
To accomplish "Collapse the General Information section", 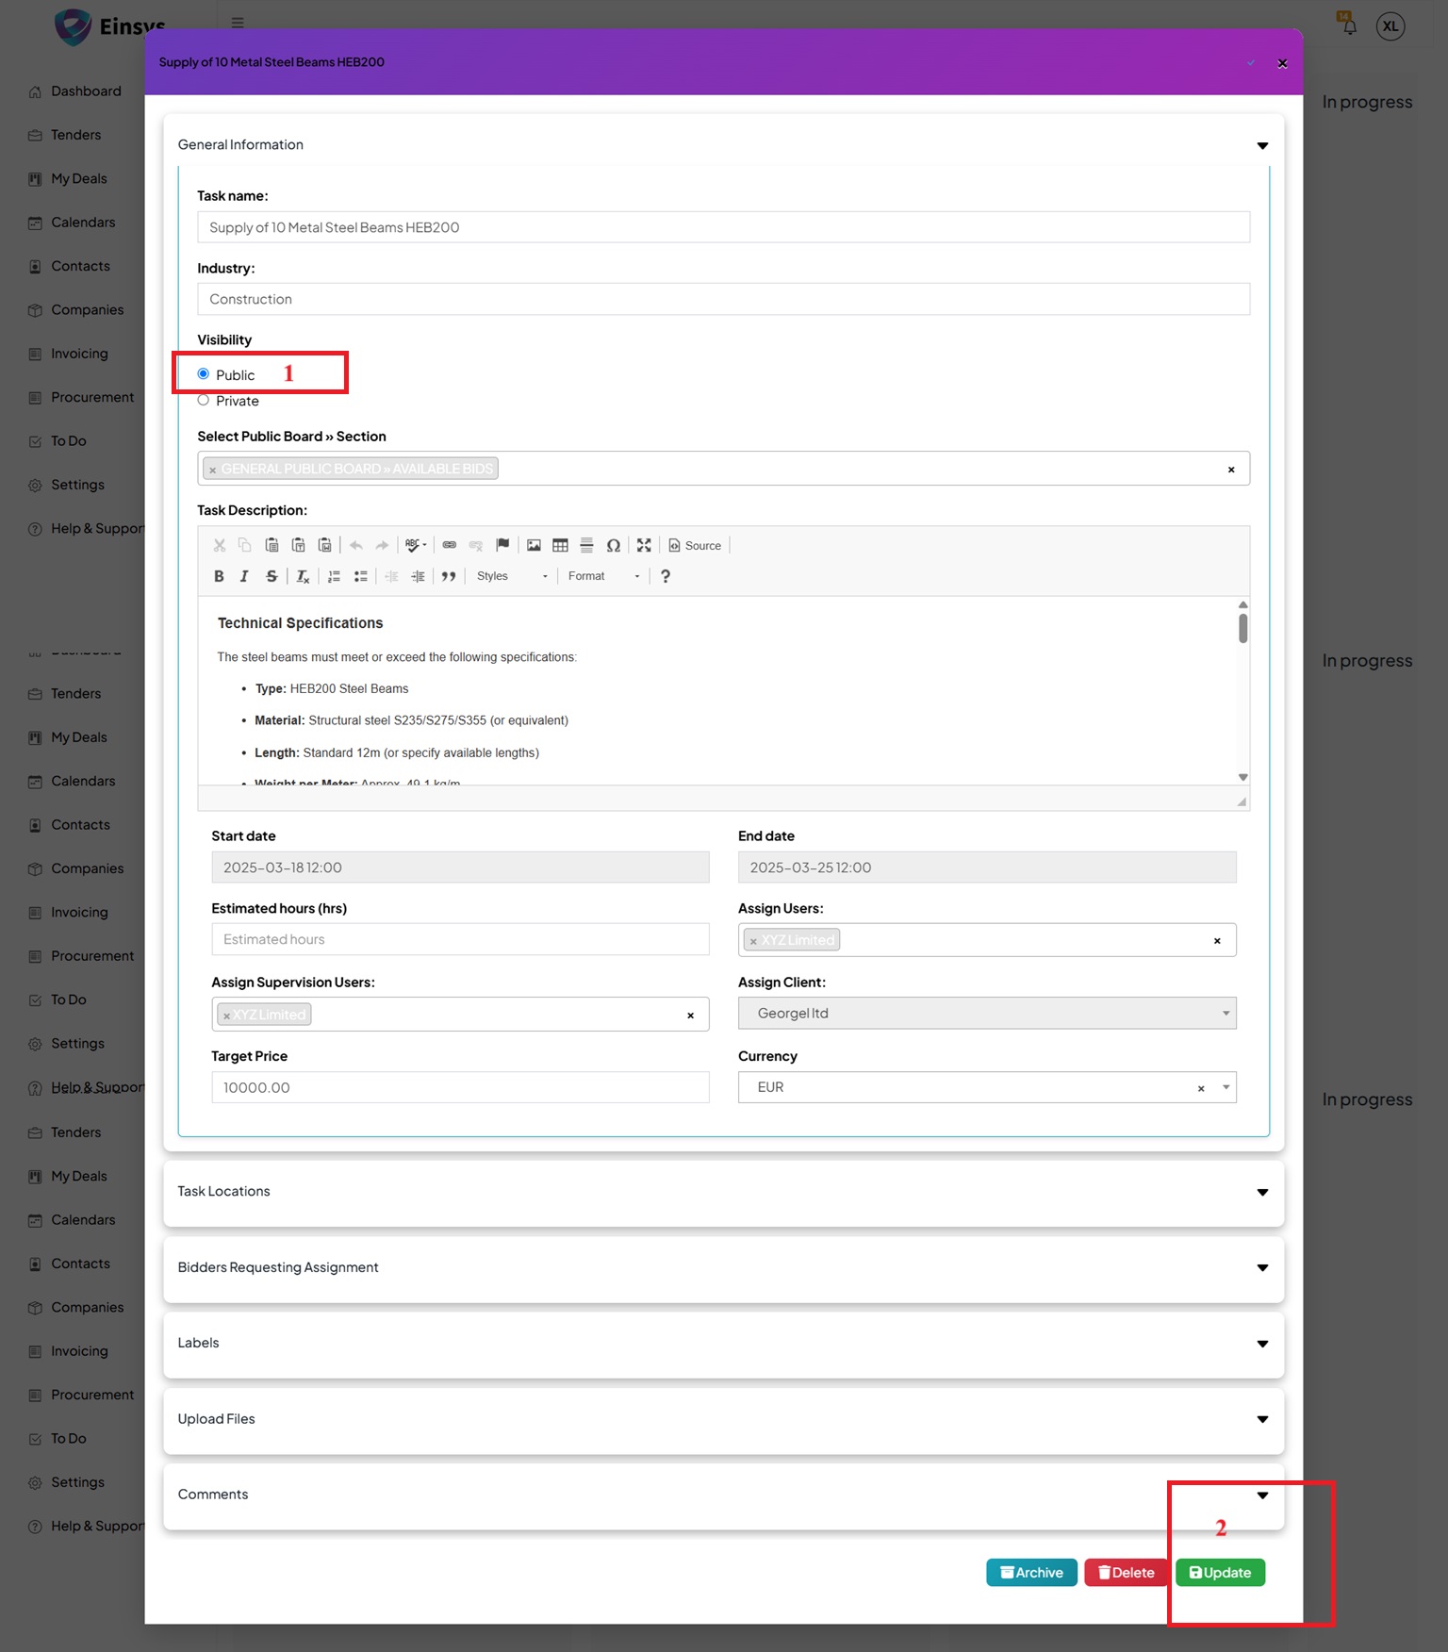I will 1262,145.
